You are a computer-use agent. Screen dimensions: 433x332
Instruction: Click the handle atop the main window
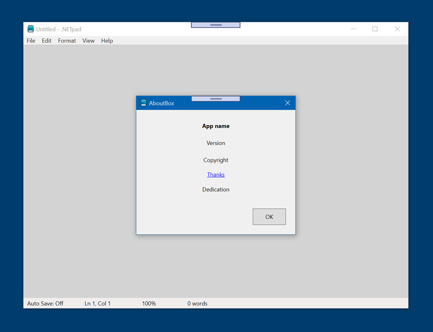[x=215, y=25]
